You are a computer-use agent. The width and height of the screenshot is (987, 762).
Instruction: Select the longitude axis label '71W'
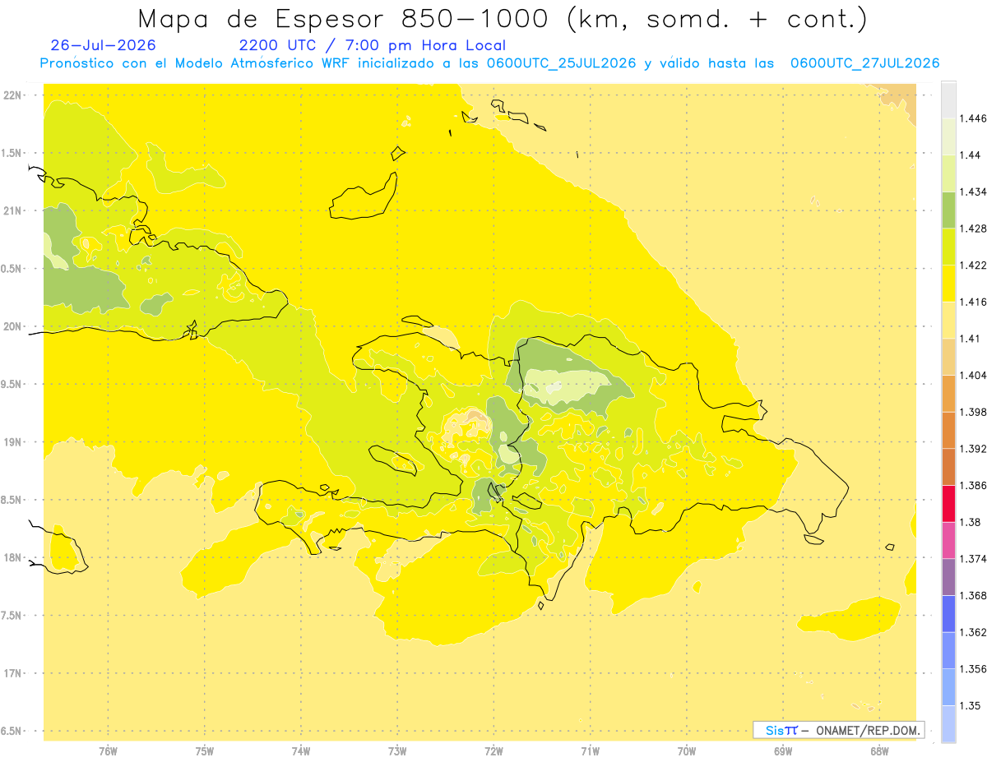tap(590, 750)
